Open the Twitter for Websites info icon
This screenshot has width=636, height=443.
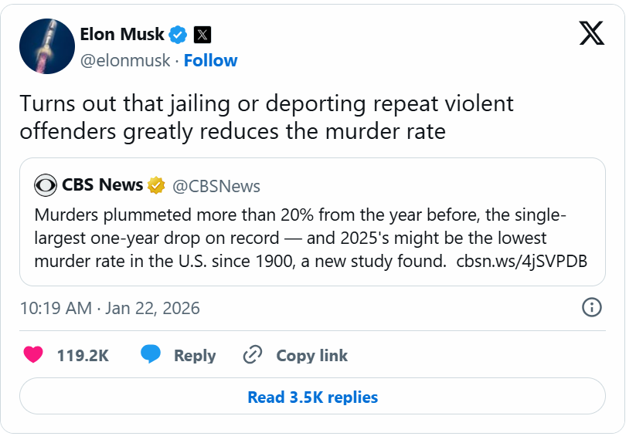(591, 307)
